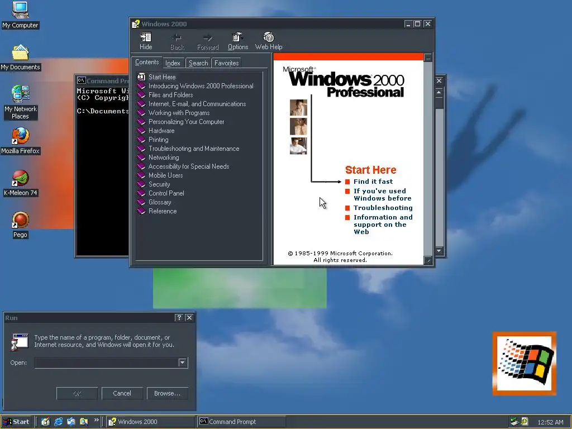Activate the Command Prompt taskbar button
Screen dimensions: 572x429
coord(241,422)
